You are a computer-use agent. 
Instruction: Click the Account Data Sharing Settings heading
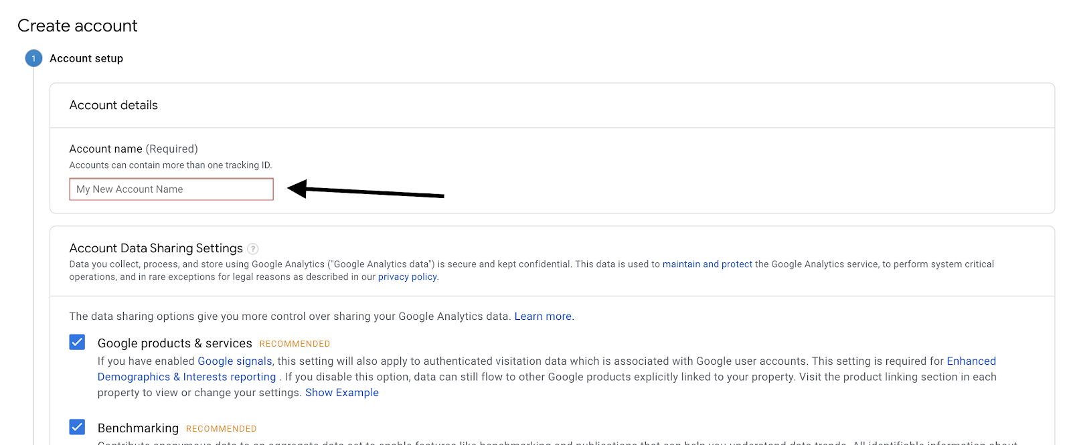click(x=156, y=248)
